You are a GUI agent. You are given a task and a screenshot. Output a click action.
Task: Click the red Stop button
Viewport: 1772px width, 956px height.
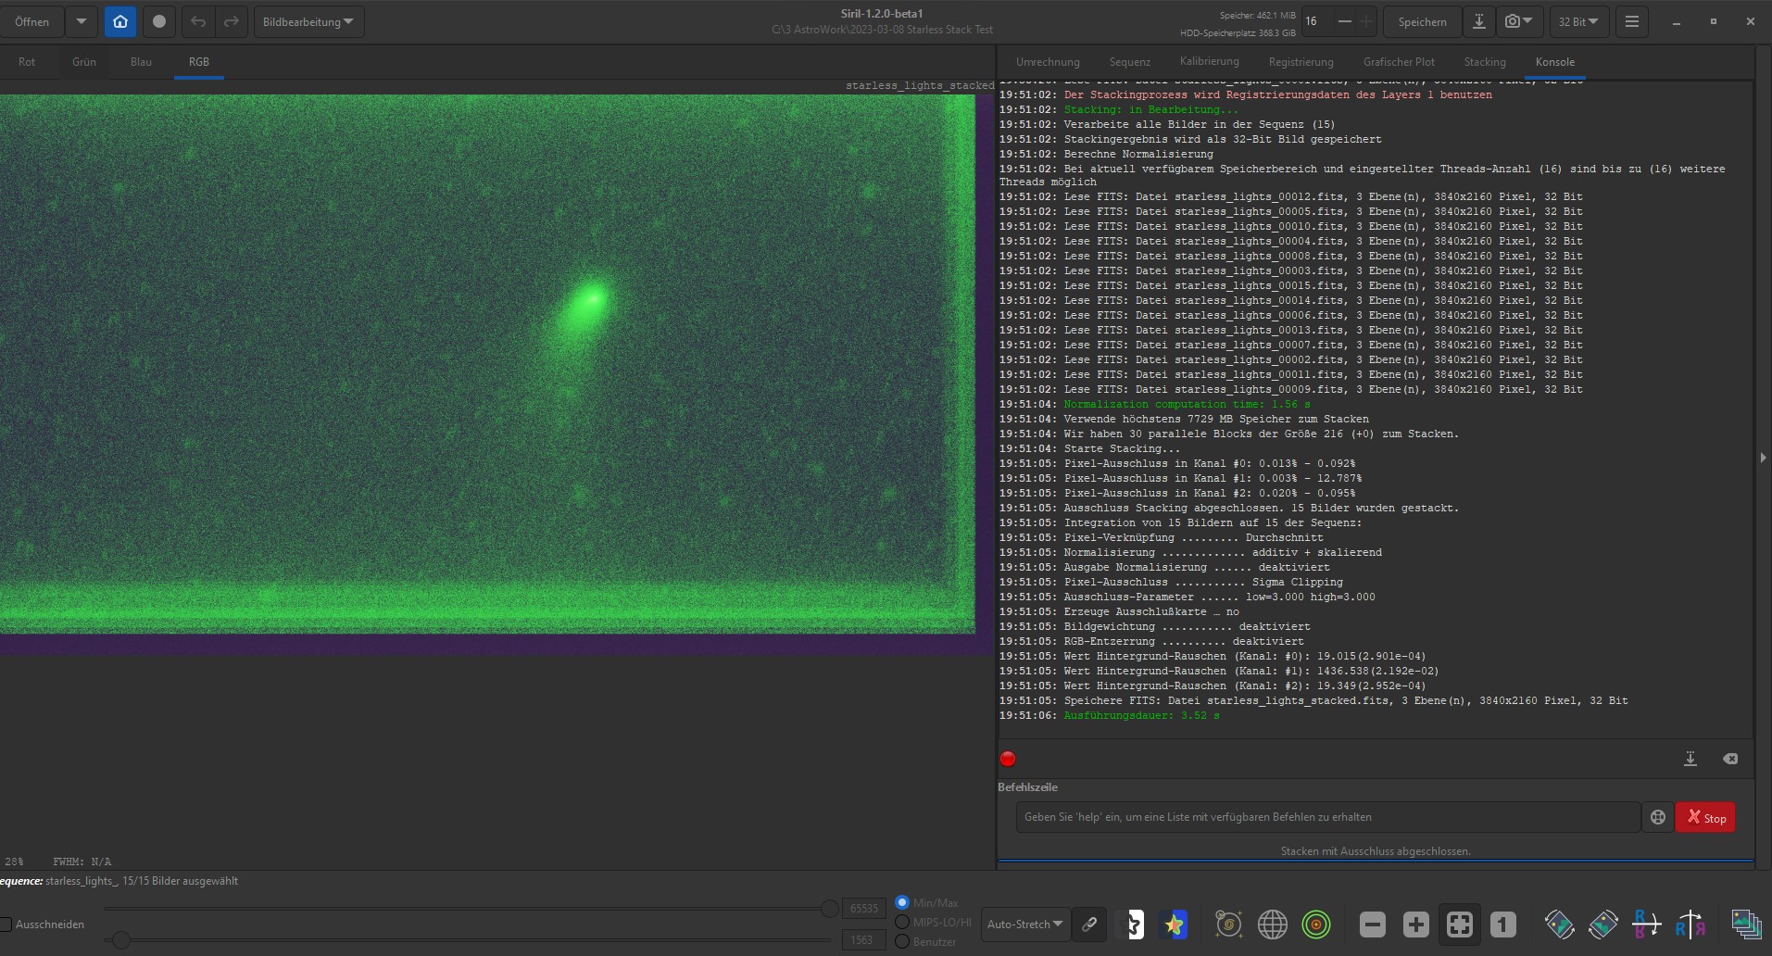(1705, 817)
